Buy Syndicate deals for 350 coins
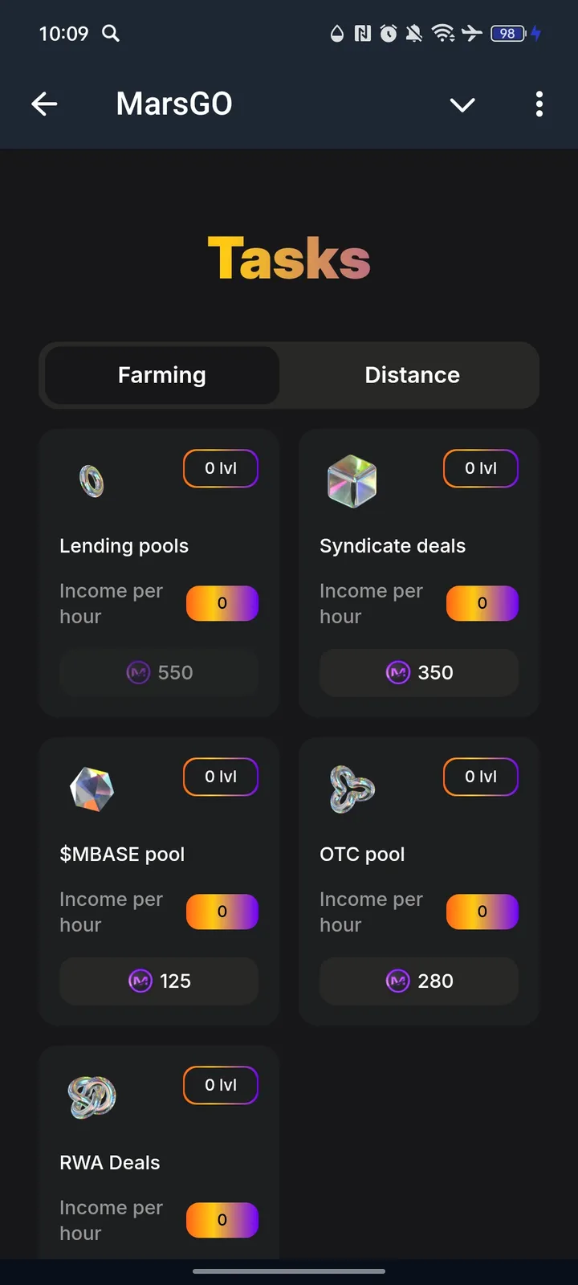Viewport: 578px width, 1285px height. pyautogui.click(x=418, y=672)
